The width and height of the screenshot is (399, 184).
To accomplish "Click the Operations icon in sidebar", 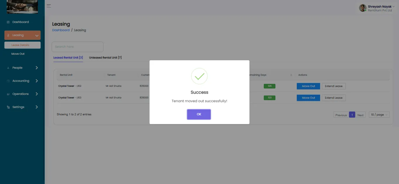I will (8, 94).
